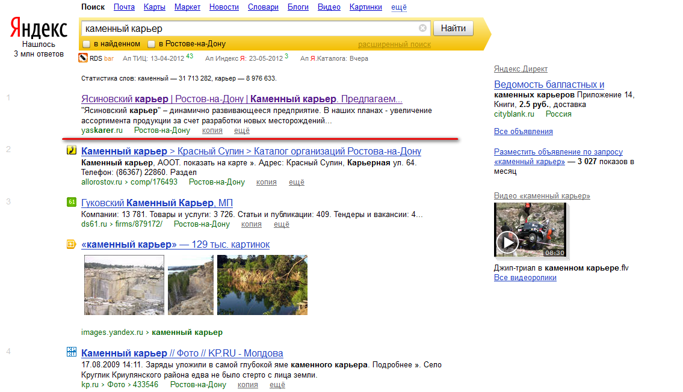Click the allorostov.ru green URL
The width and height of the screenshot is (683, 392).
129,182
